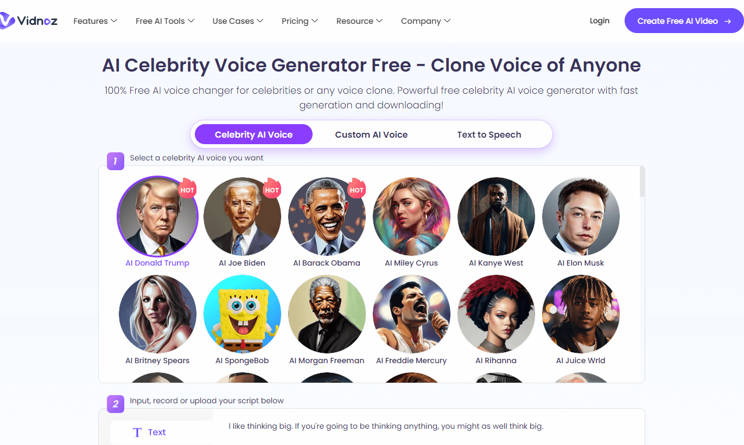The width and height of the screenshot is (744, 445).
Task: Pick the AI SpongeBob voice avatar
Action: [x=242, y=314]
